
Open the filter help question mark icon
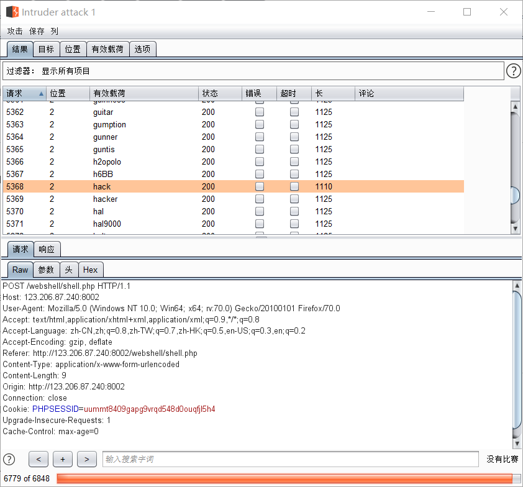pyautogui.click(x=513, y=71)
